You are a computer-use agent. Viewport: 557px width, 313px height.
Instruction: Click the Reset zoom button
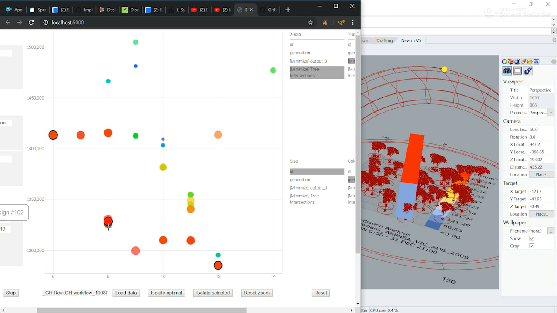tap(257, 293)
